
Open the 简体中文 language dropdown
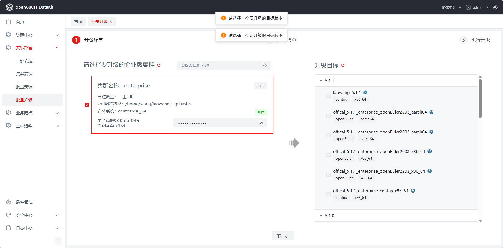click(451, 7)
